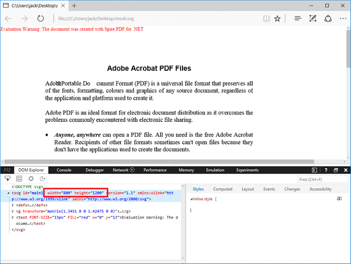Click the color picker circle icon in DevTools toolbar
Viewport: 351px width, 264px height.
(31, 179)
